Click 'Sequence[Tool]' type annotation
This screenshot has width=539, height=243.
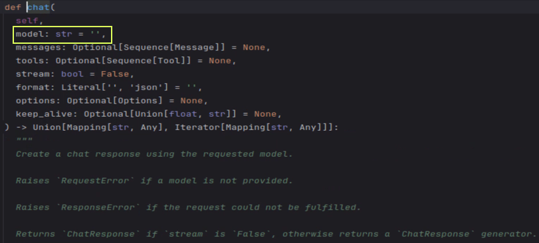coord(146,61)
